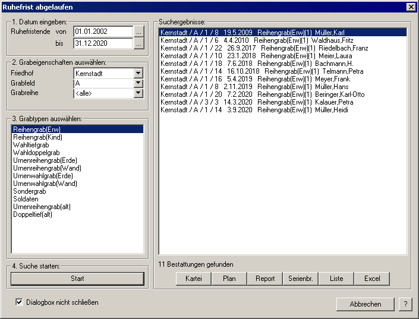Select Urnenreihengrab(alt) grave type
The width and height of the screenshot is (419, 319).
pyautogui.click(x=77, y=207)
